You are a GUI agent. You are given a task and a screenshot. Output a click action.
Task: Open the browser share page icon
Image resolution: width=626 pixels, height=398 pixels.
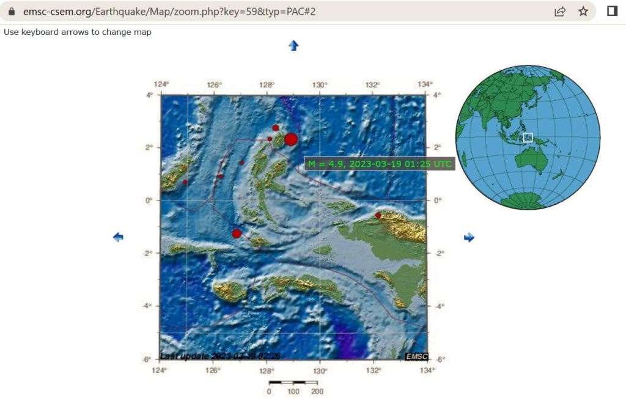coord(559,12)
